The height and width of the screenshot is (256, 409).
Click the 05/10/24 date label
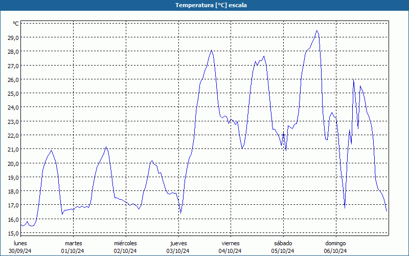pyautogui.click(x=283, y=251)
